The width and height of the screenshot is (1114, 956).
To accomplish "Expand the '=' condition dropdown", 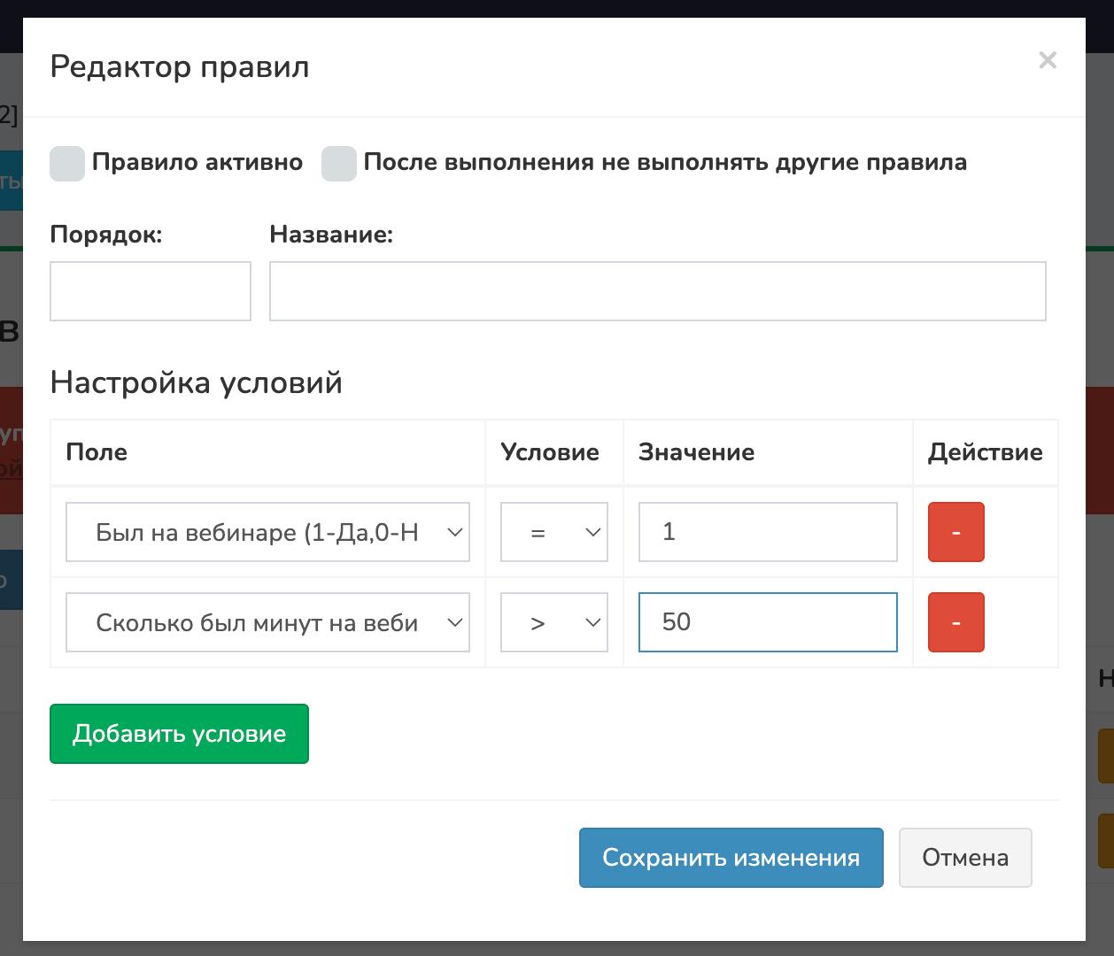I will coord(553,533).
